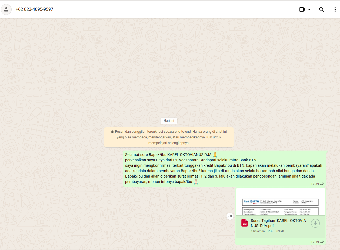This screenshot has width=340, height=250.
Task: Click the read ticks under PDF attachment
Action: (x=322, y=242)
